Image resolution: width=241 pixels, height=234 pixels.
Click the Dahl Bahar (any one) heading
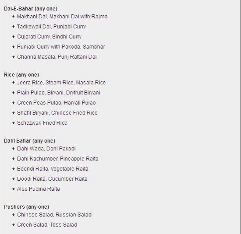click(29, 141)
